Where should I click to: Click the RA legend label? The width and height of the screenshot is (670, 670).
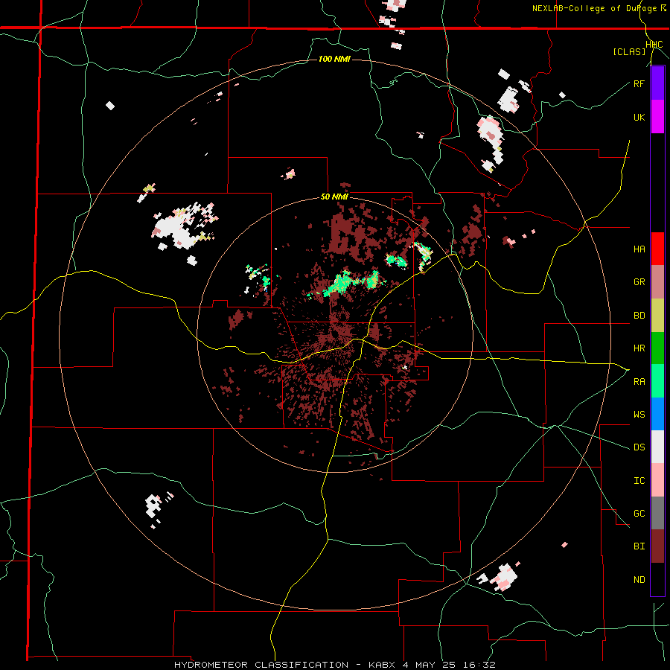point(639,381)
